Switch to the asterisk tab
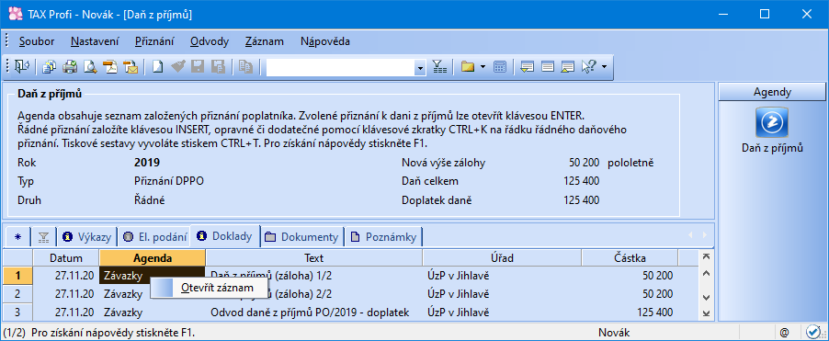This screenshot has width=829, height=341. pyautogui.click(x=18, y=237)
